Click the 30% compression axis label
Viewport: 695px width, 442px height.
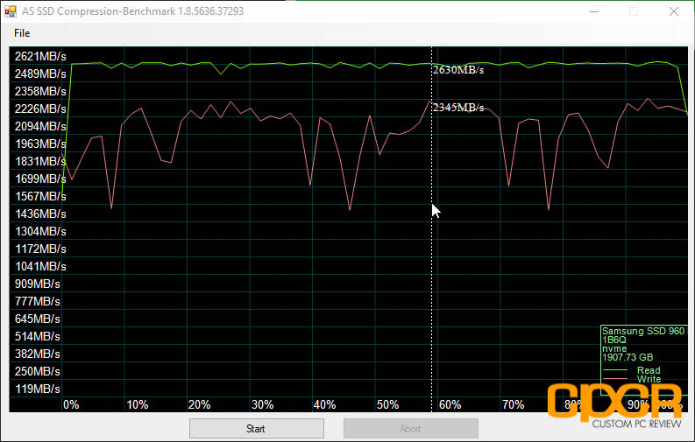tap(262, 404)
